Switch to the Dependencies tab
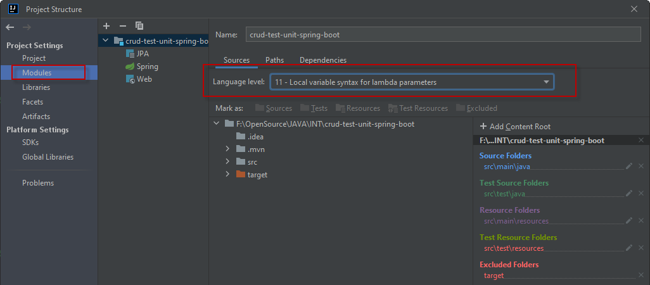This screenshot has height=285, width=650. tap(323, 60)
